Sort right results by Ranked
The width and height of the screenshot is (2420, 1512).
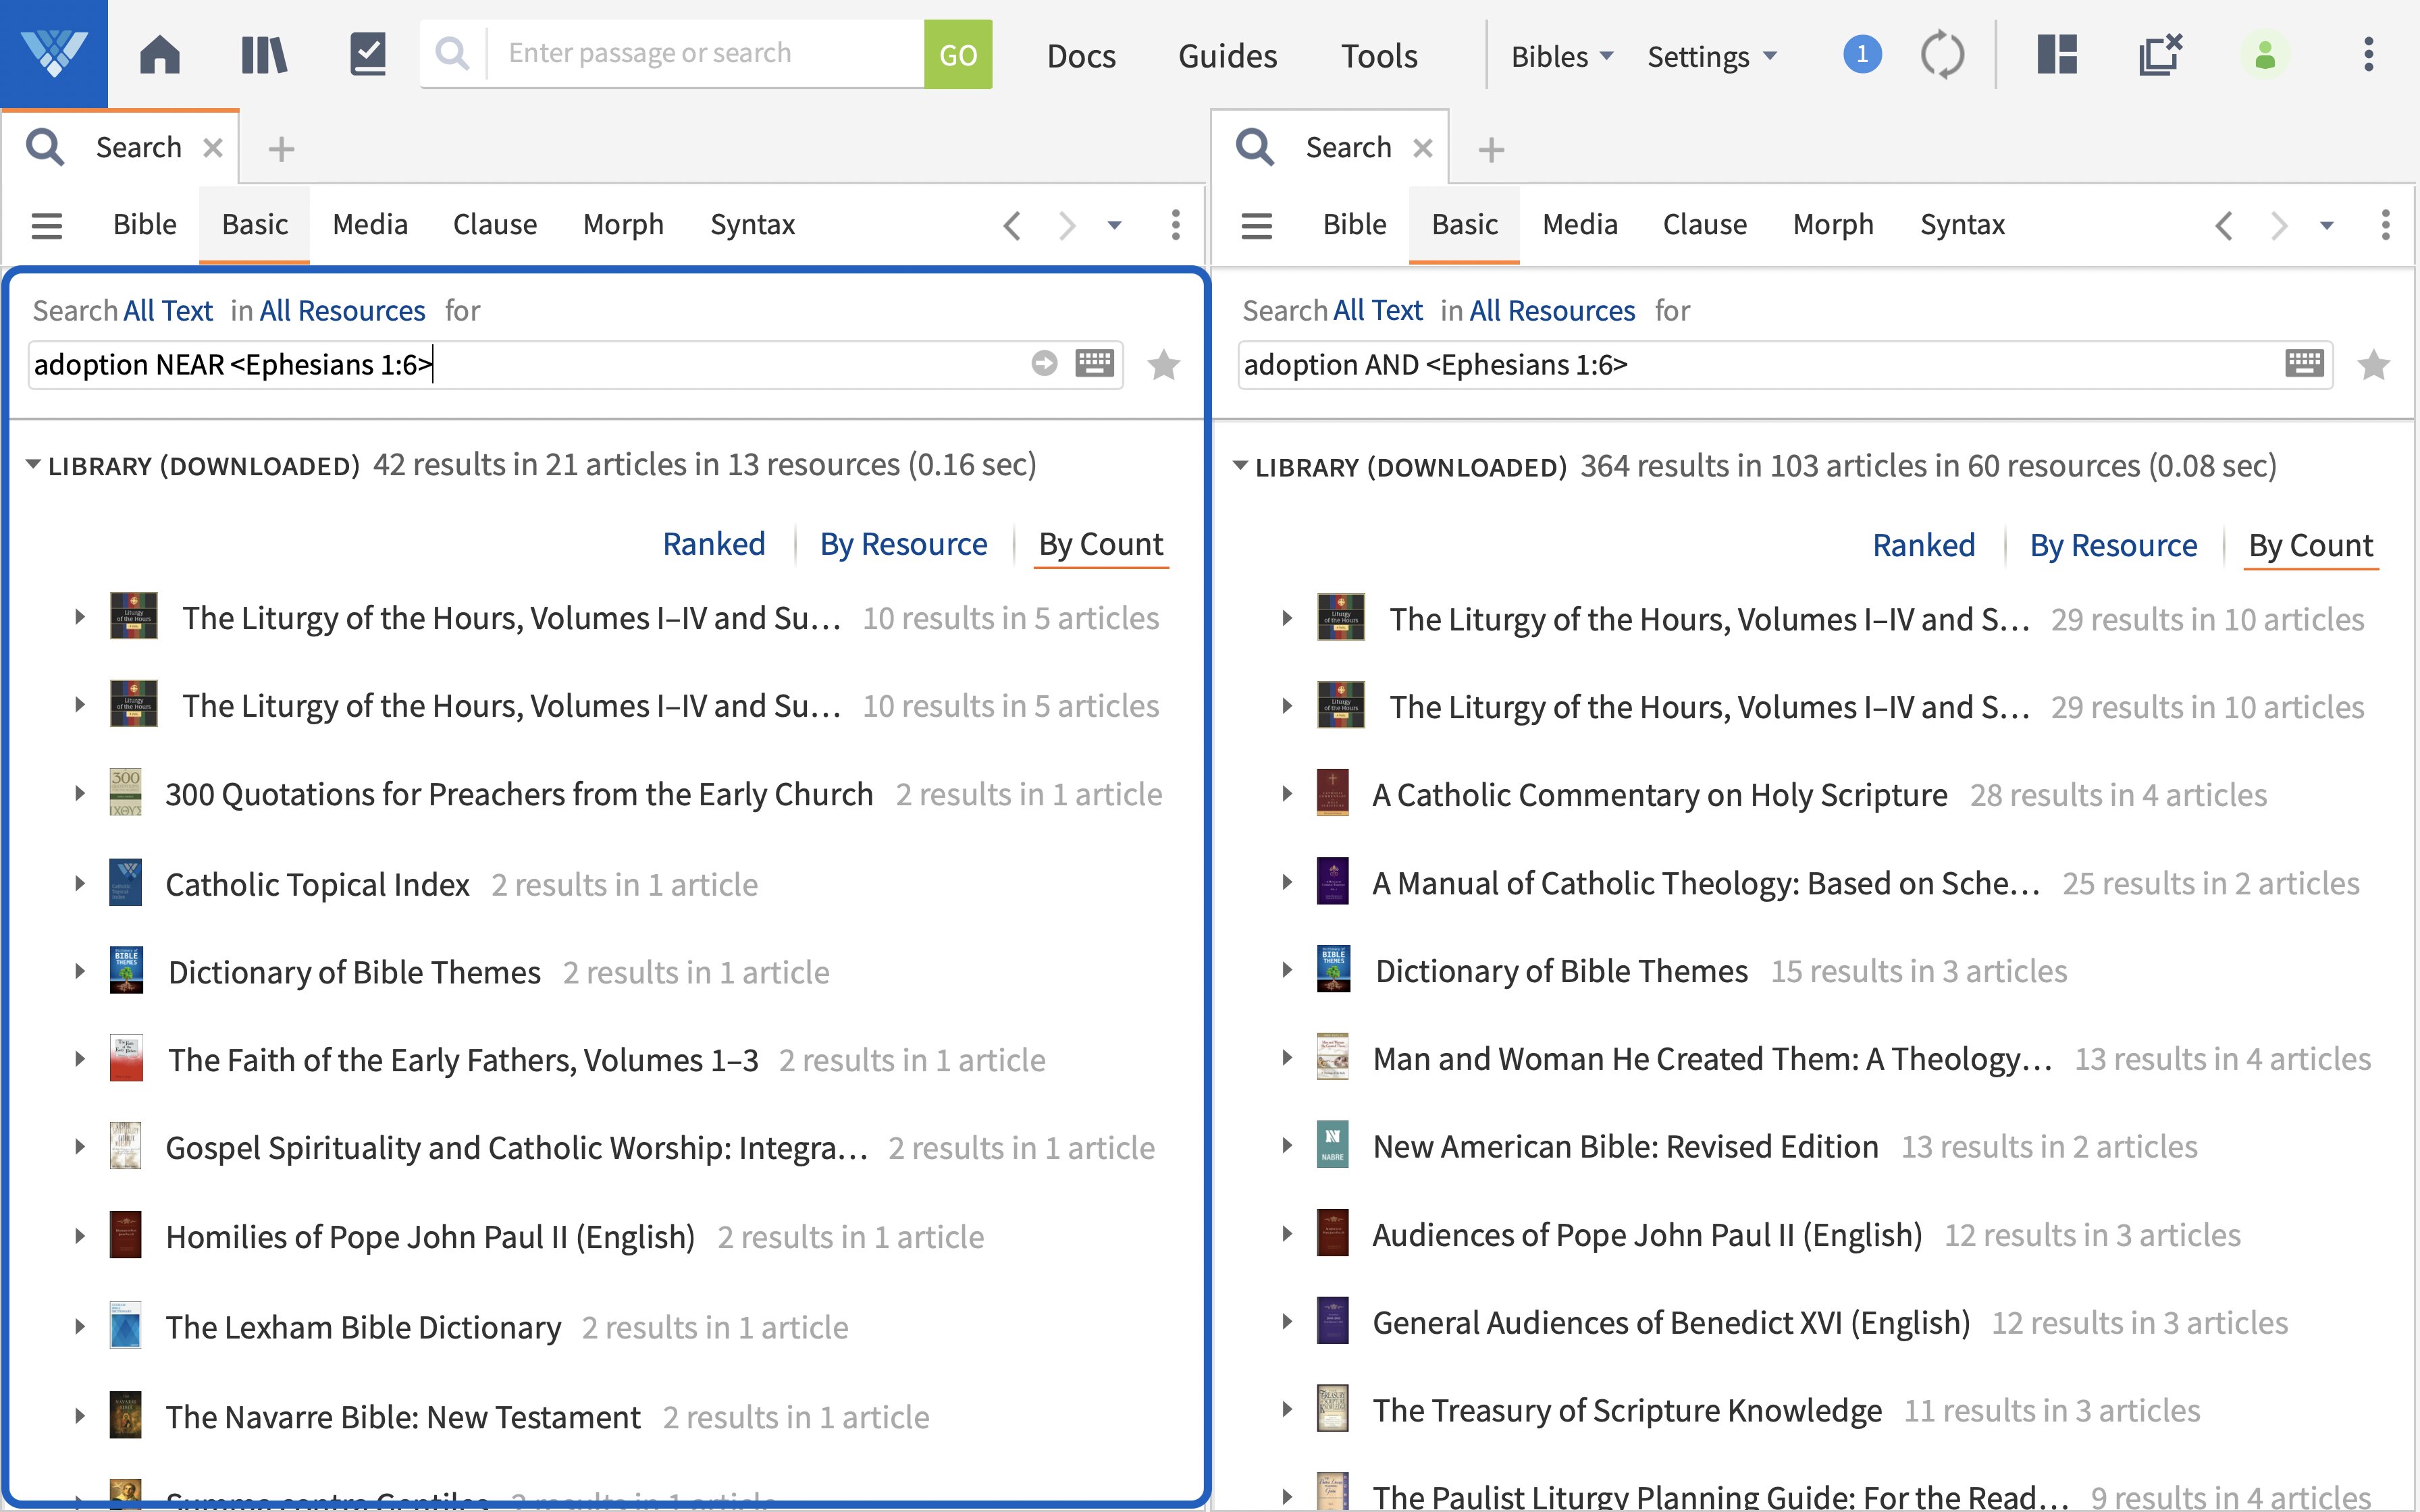click(1924, 545)
